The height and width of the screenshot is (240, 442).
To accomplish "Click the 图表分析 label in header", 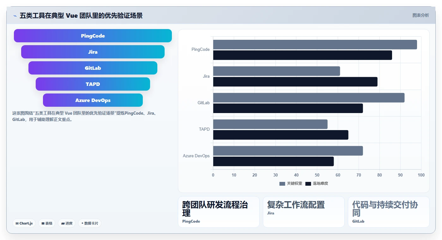I will click(421, 15).
